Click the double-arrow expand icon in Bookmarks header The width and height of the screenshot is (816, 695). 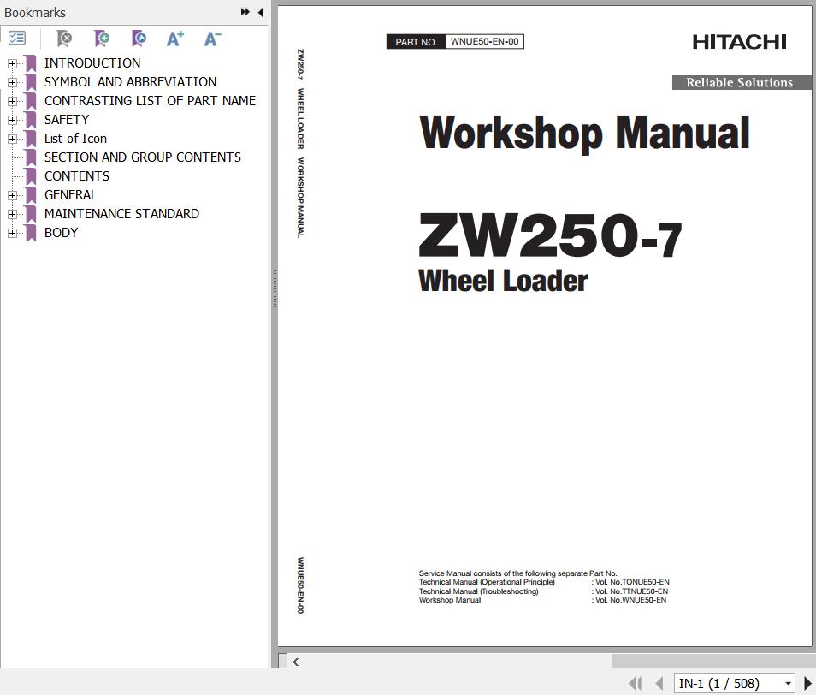tap(245, 12)
